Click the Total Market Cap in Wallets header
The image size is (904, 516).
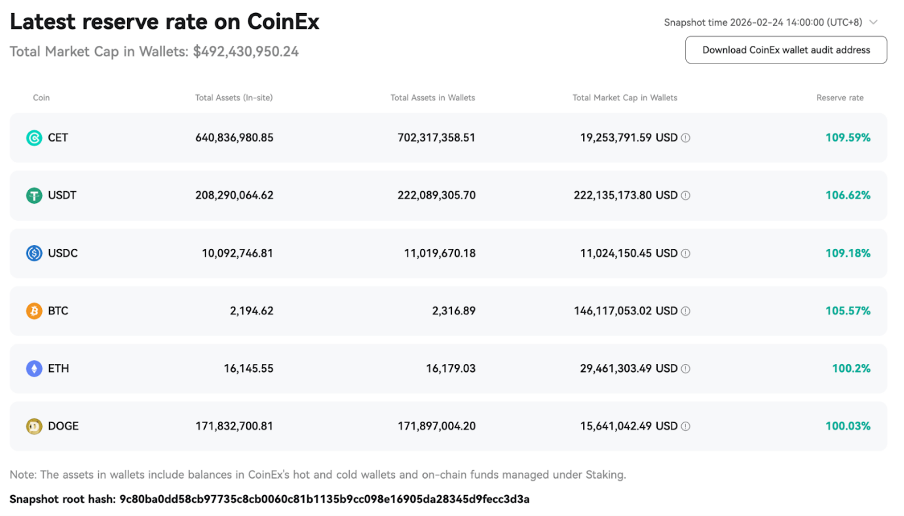coord(625,97)
